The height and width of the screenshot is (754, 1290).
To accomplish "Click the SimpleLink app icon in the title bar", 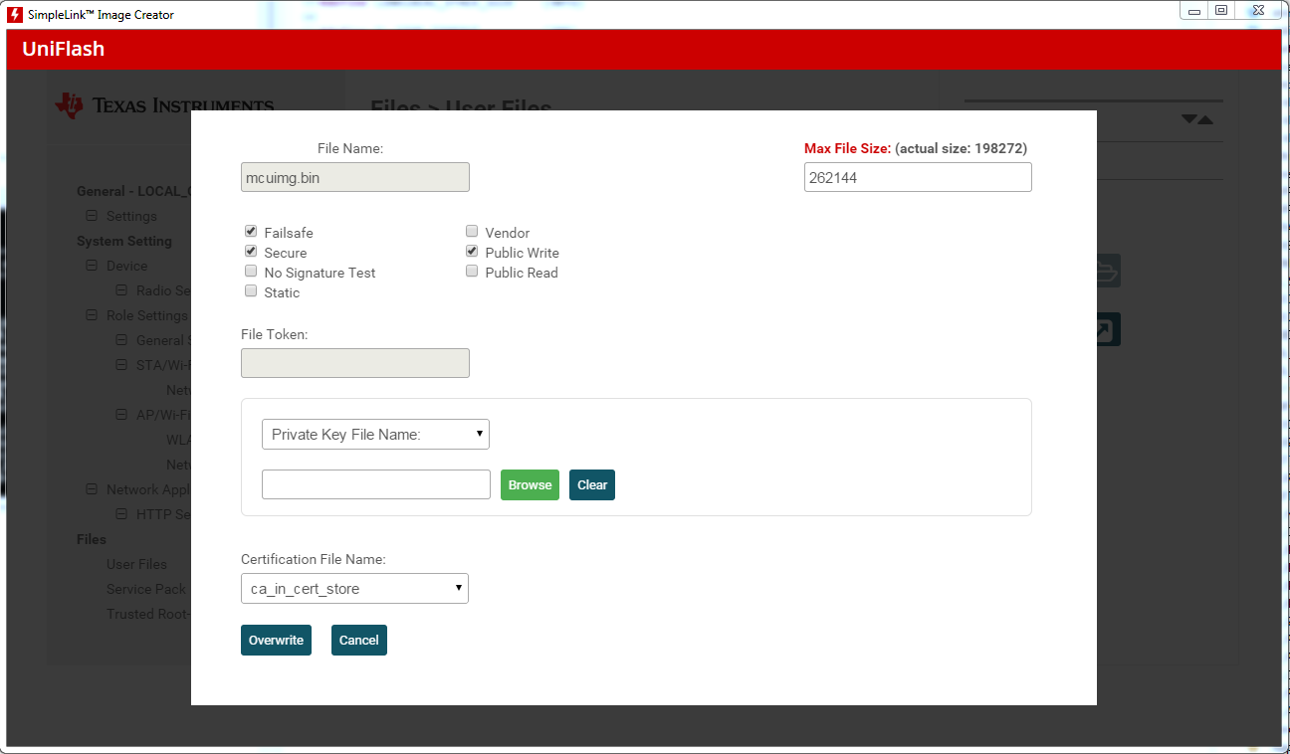I will (x=15, y=14).
